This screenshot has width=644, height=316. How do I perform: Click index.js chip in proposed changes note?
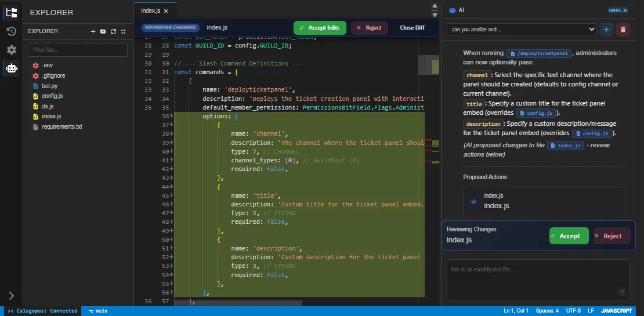(x=565, y=146)
